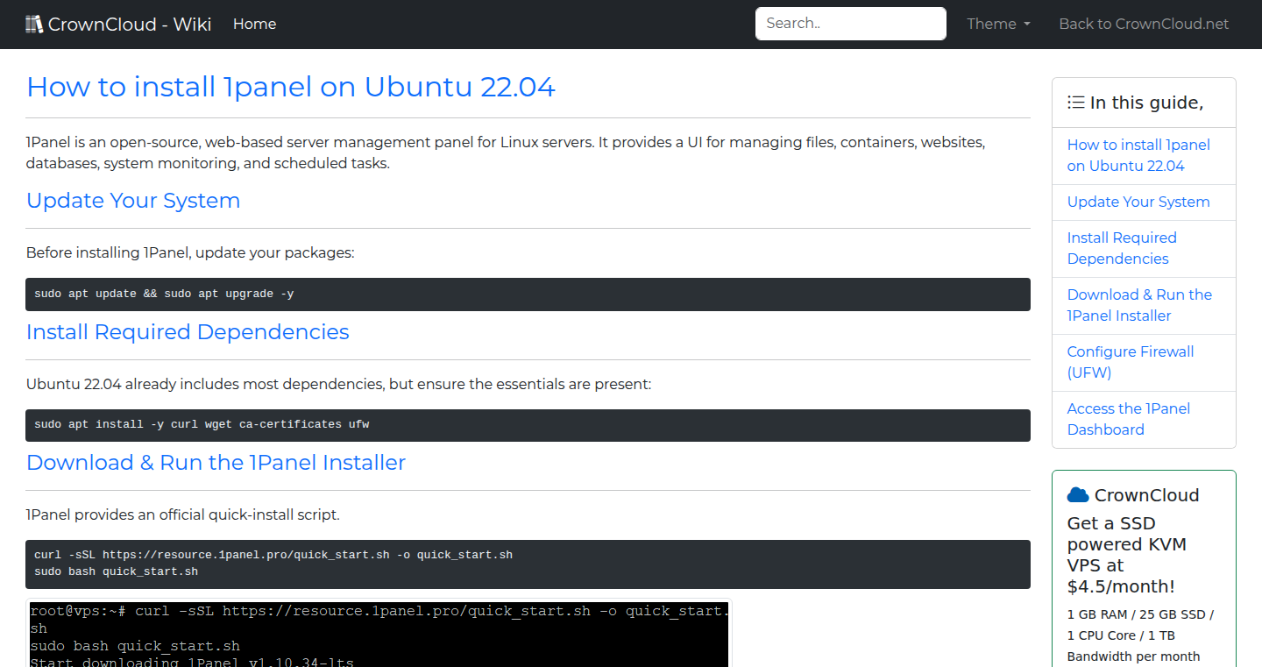Viewport: 1262px width, 667px height.
Task: Click the sudo bash quick_start.sh code line
Action: coord(116,571)
